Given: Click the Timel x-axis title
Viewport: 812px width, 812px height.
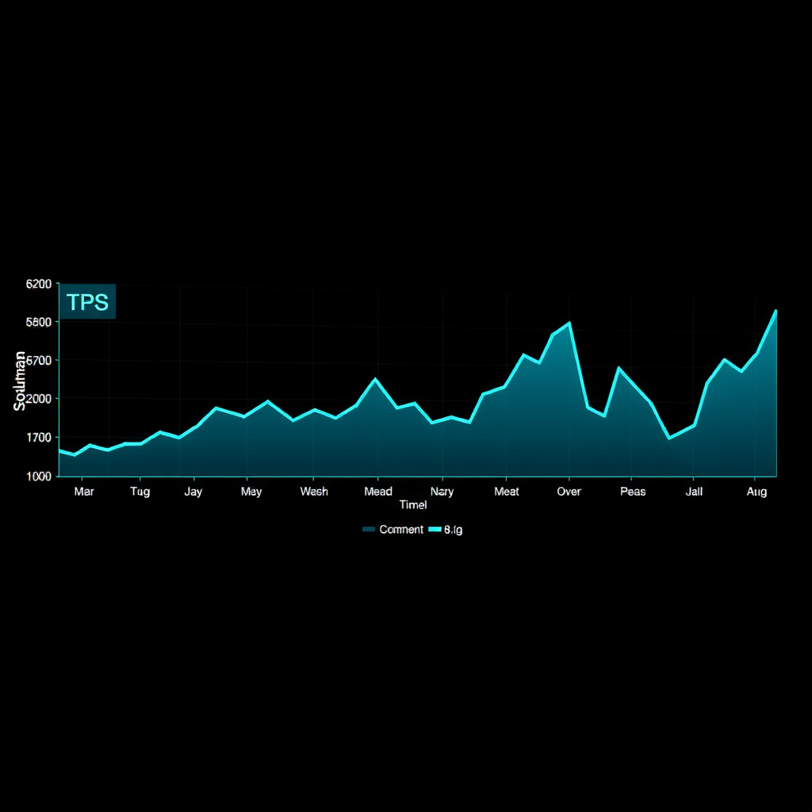Looking at the screenshot, I should 413,505.
